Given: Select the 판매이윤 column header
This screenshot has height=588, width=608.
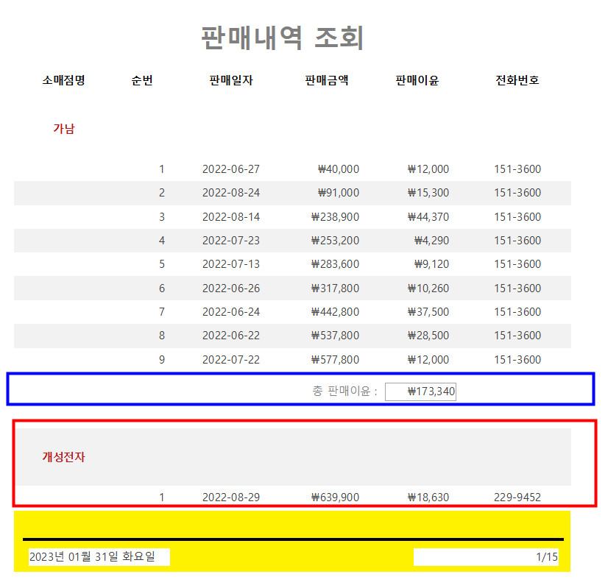Looking at the screenshot, I should 417,81.
